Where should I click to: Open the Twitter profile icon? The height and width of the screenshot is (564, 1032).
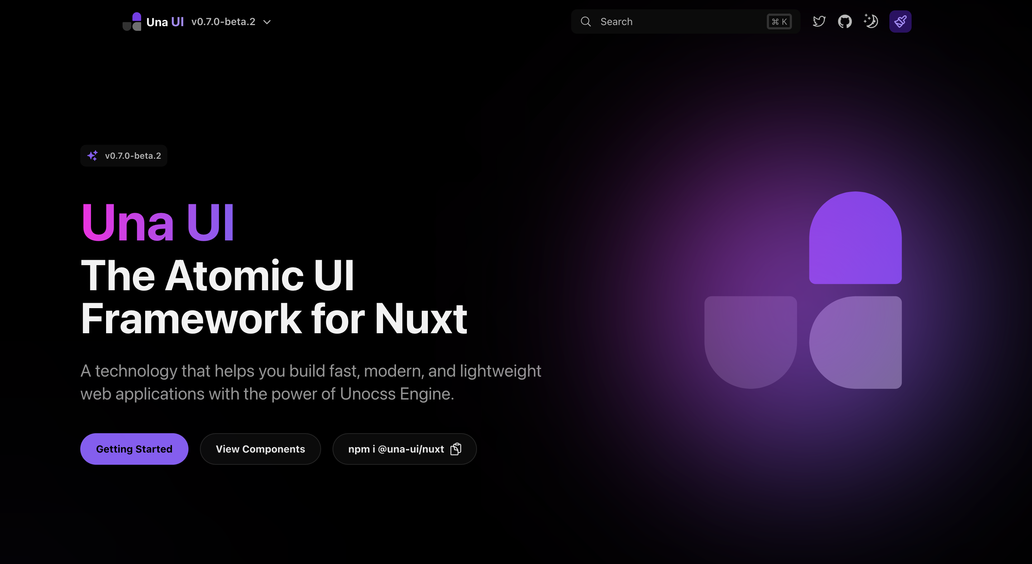(x=819, y=21)
